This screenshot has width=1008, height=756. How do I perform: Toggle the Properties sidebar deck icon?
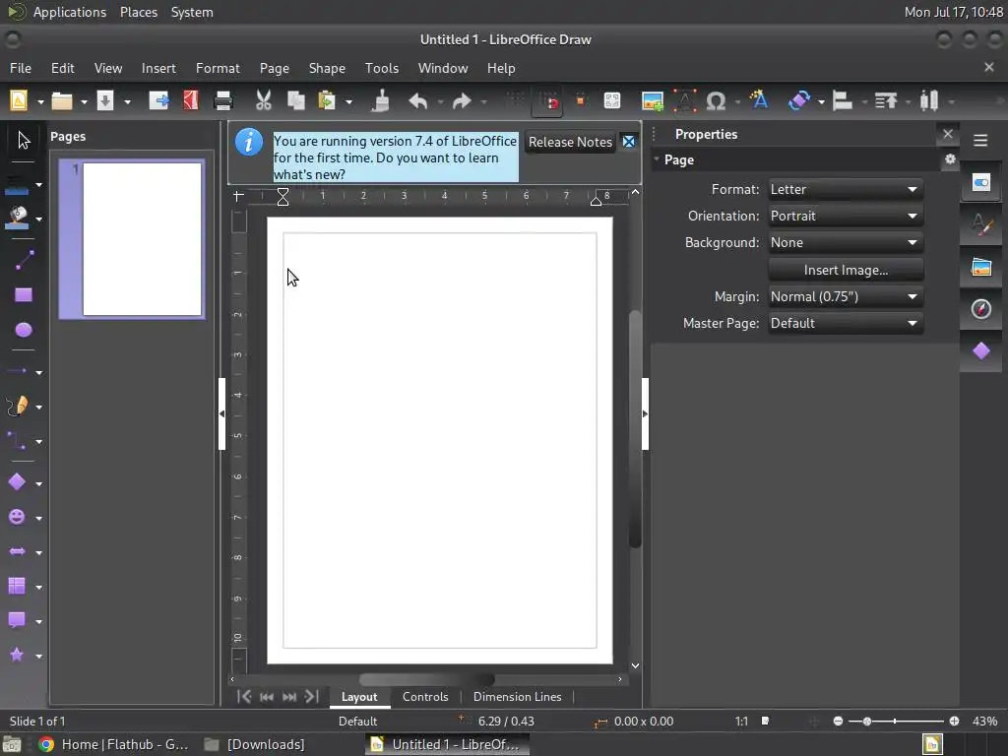point(981,183)
